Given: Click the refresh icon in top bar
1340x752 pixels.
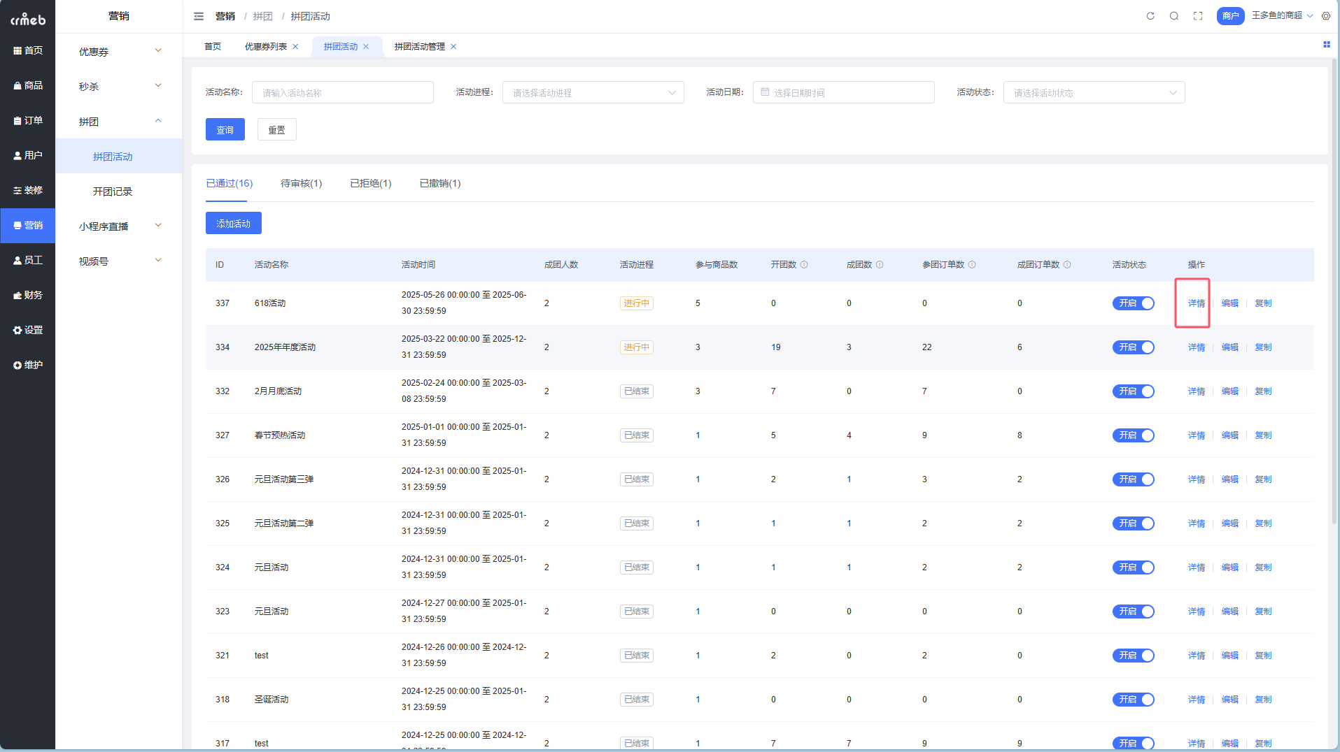Looking at the screenshot, I should coord(1150,16).
